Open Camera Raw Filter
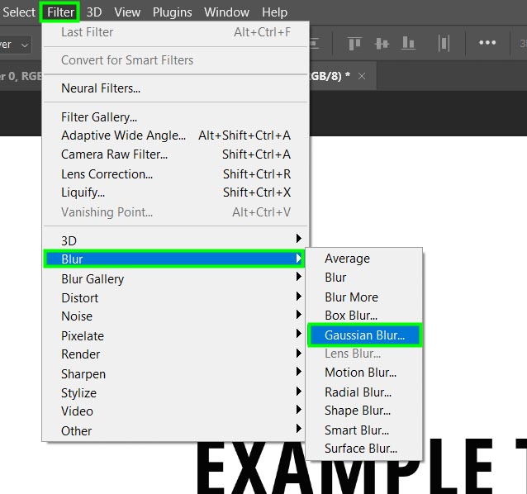 [175, 154]
